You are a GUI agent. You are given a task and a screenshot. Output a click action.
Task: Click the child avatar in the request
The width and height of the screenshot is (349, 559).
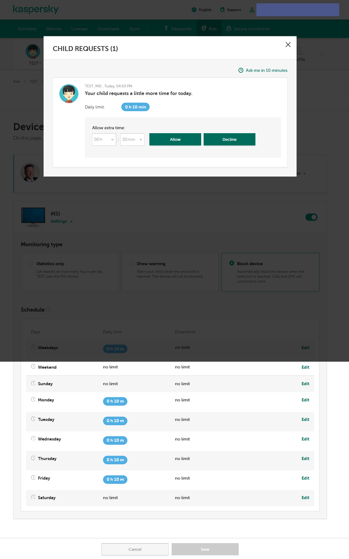pyautogui.click(x=69, y=93)
